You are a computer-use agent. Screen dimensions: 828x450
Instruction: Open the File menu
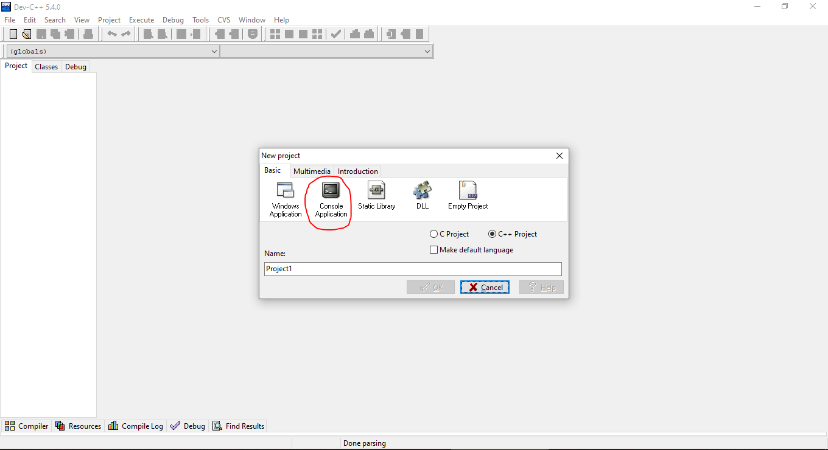(10, 20)
